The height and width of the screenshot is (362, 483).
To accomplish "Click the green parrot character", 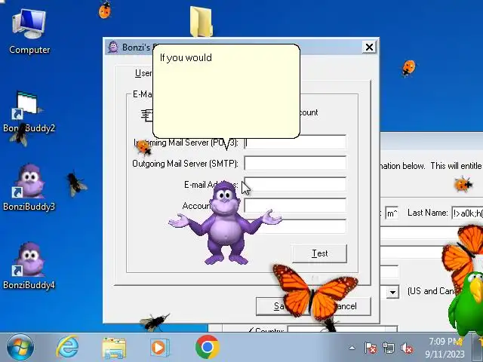I will pos(466,303).
